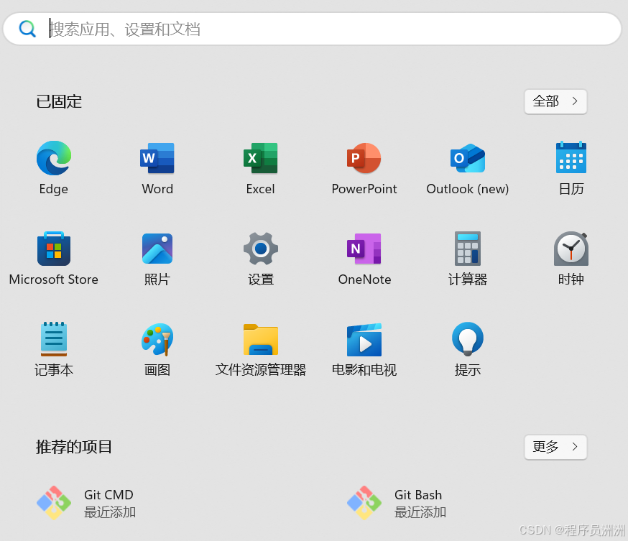Show more recommendations via 更多 button

coord(555,447)
